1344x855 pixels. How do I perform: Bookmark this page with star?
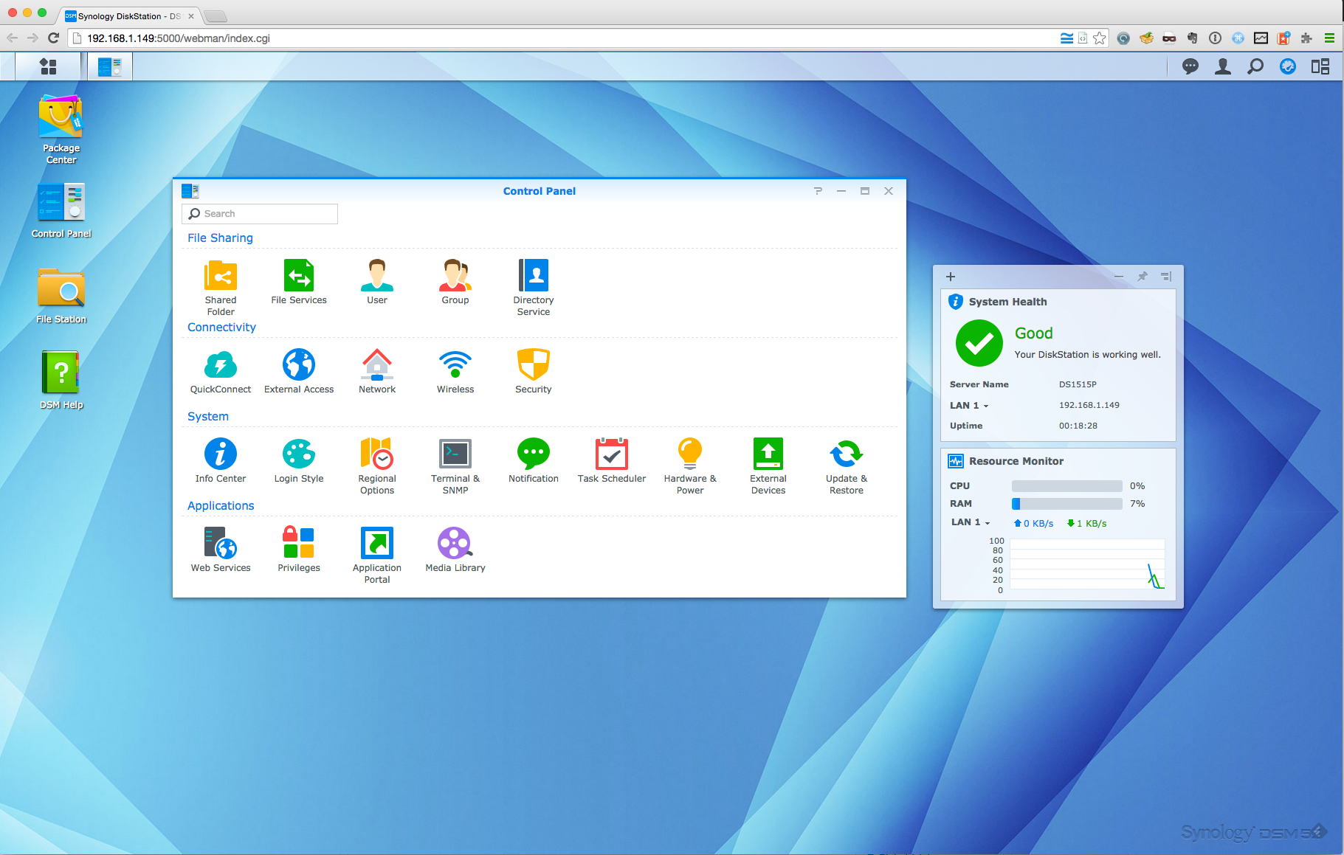[1100, 38]
